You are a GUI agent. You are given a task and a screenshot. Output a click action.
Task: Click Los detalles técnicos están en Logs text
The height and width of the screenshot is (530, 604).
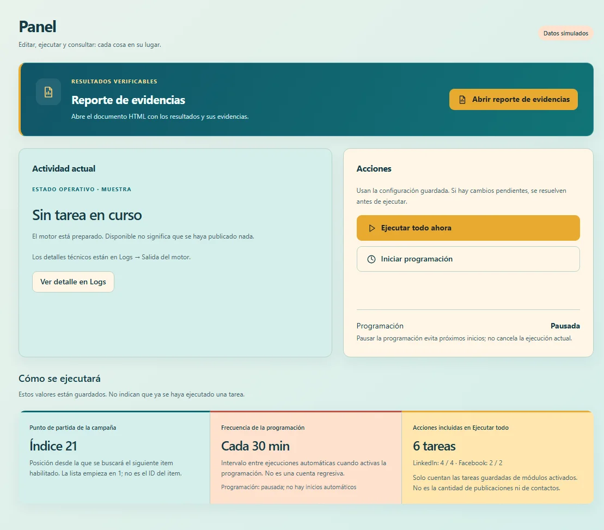pos(111,257)
